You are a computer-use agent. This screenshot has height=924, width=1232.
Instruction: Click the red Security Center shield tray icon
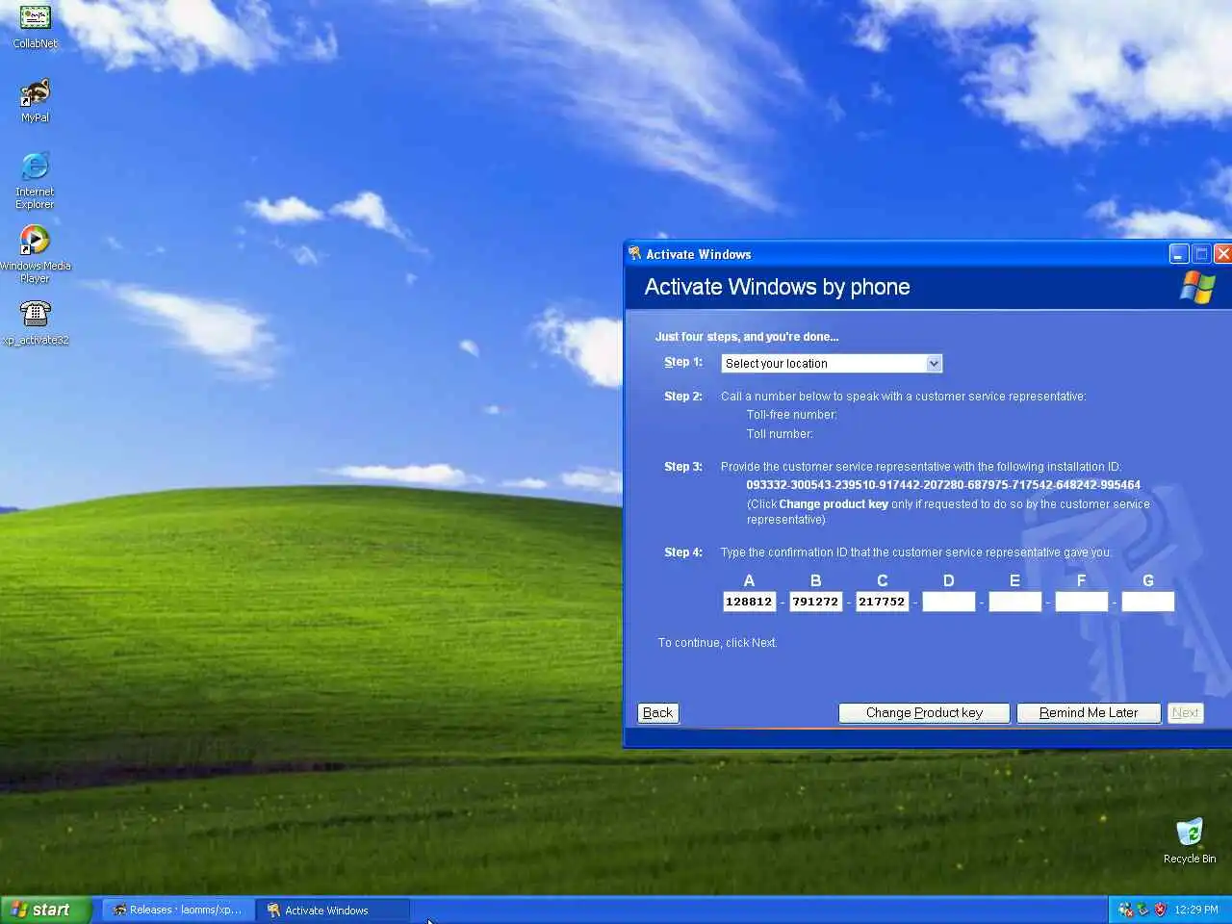click(1160, 910)
